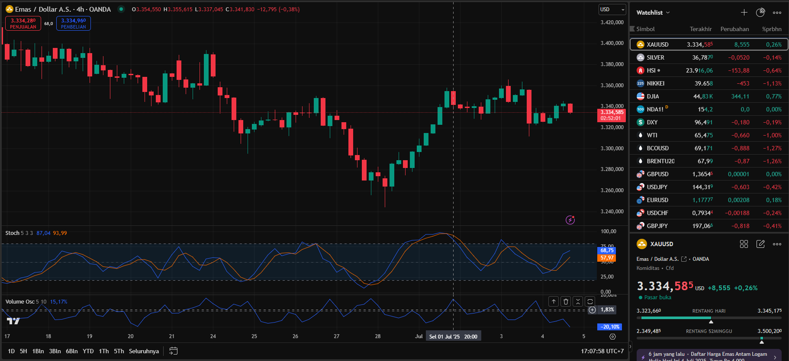Click the red PENJUALAN sell button
789x361 pixels.
pos(23,23)
